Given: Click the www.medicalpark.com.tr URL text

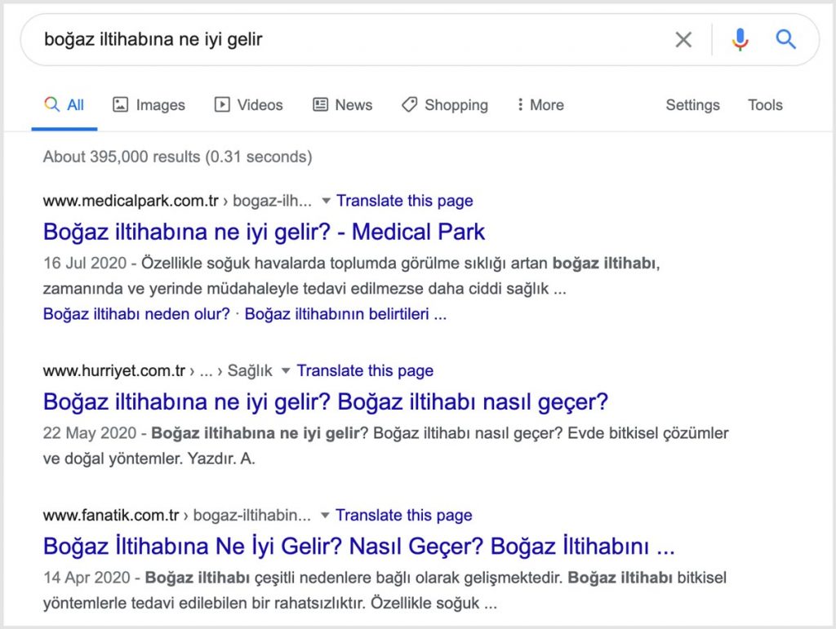Looking at the screenshot, I should (x=131, y=201).
